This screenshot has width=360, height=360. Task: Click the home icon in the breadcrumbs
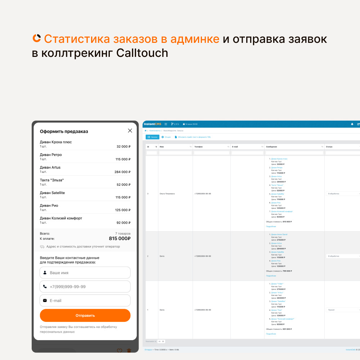145,131
